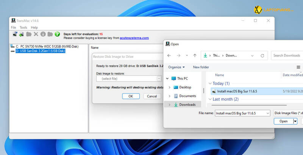Go forward in the Open dialog
This screenshot has width=303, height=155.
[178, 55]
